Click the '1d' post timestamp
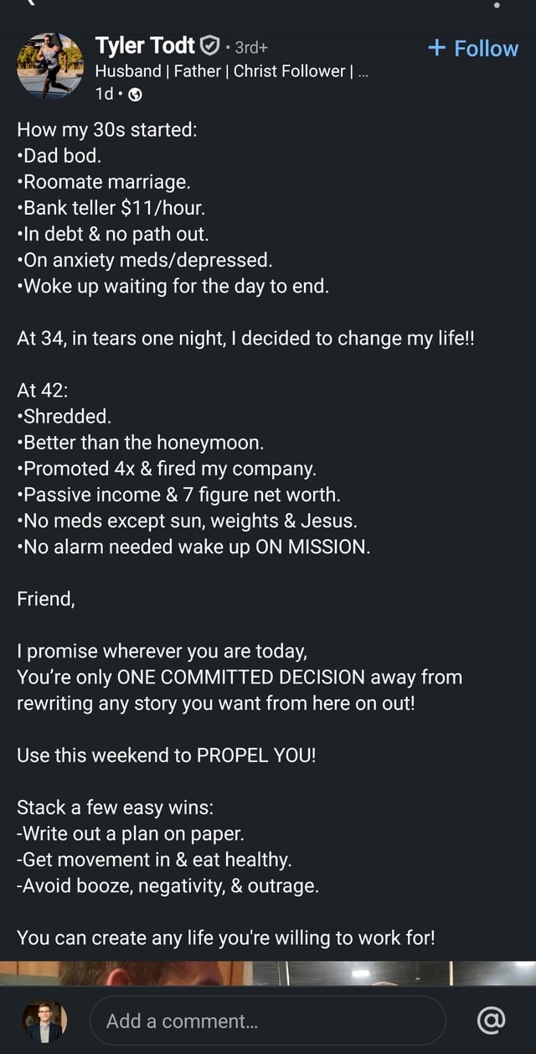536x1054 pixels. pyautogui.click(x=104, y=94)
